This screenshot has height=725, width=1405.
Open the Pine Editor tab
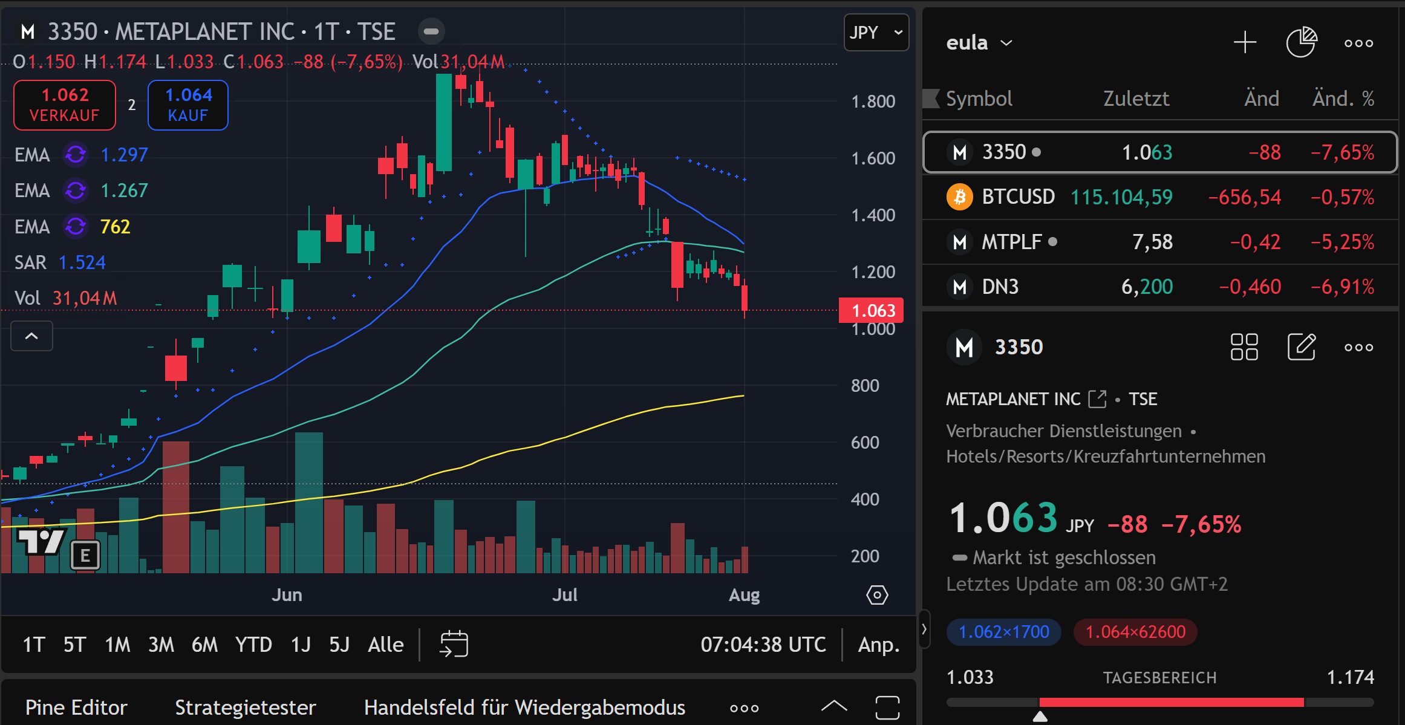76,707
